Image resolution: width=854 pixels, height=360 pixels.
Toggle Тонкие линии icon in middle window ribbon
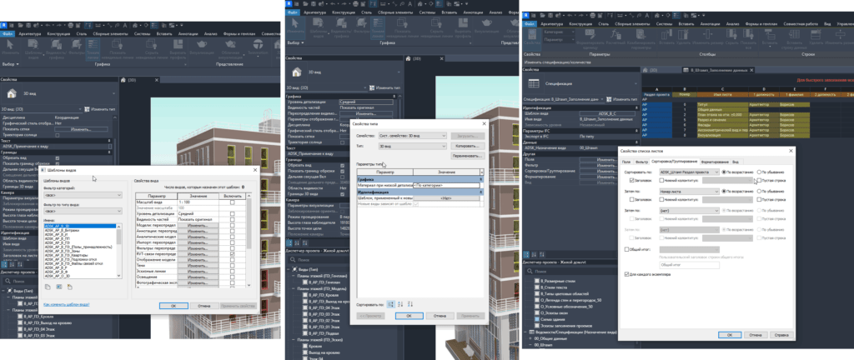378,26
